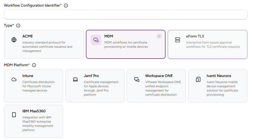The image size is (253, 140).
Task: Click 'Certificate distribution for Microsoft Intune' description
Action: click(x=38, y=86)
